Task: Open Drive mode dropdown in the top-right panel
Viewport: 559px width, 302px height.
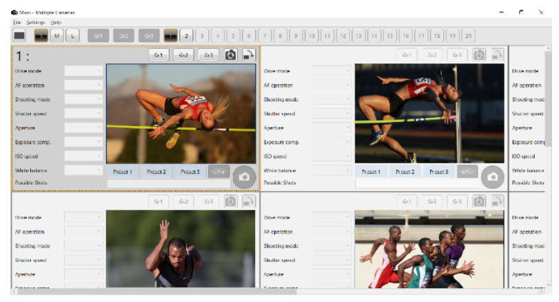Action: click(x=332, y=71)
